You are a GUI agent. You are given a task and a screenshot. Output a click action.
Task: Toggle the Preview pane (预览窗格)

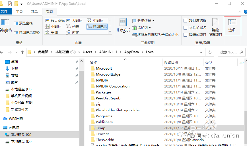(23, 23)
